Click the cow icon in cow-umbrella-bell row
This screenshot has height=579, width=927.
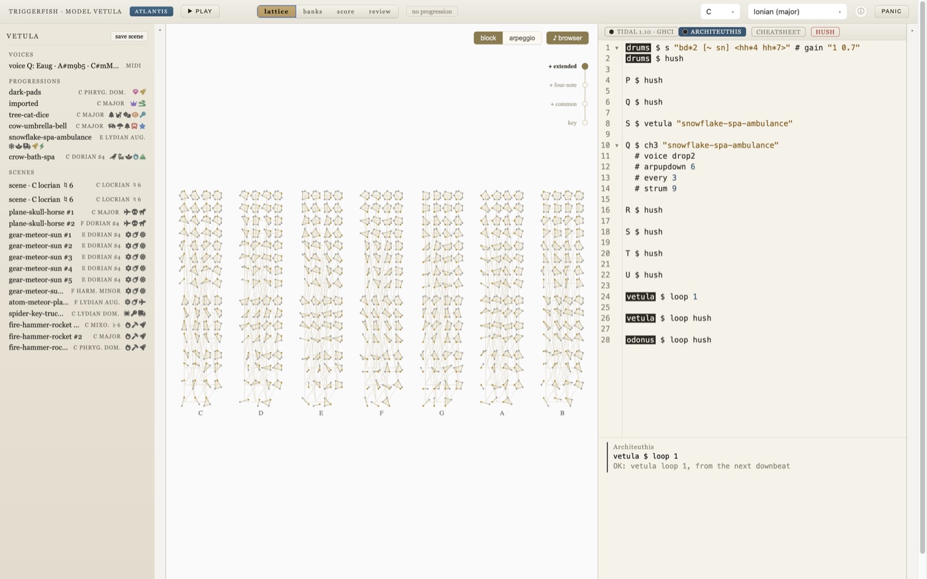(x=111, y=126)
